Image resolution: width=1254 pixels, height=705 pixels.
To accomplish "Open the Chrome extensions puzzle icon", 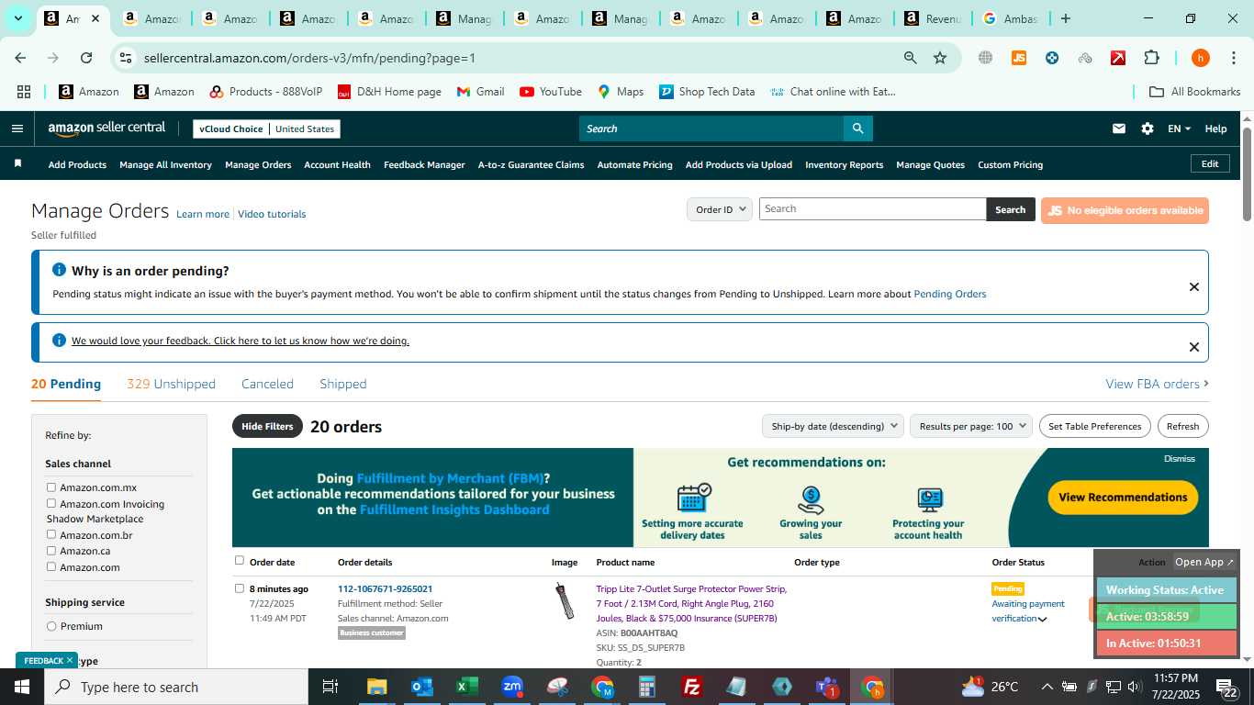I will (x=1151, y=58).
